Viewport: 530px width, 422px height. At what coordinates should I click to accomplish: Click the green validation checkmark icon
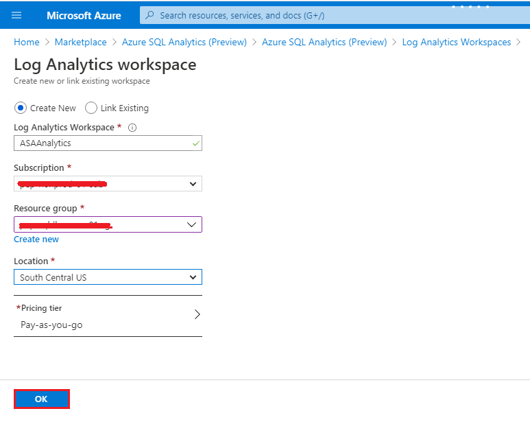tap(196, 143)
